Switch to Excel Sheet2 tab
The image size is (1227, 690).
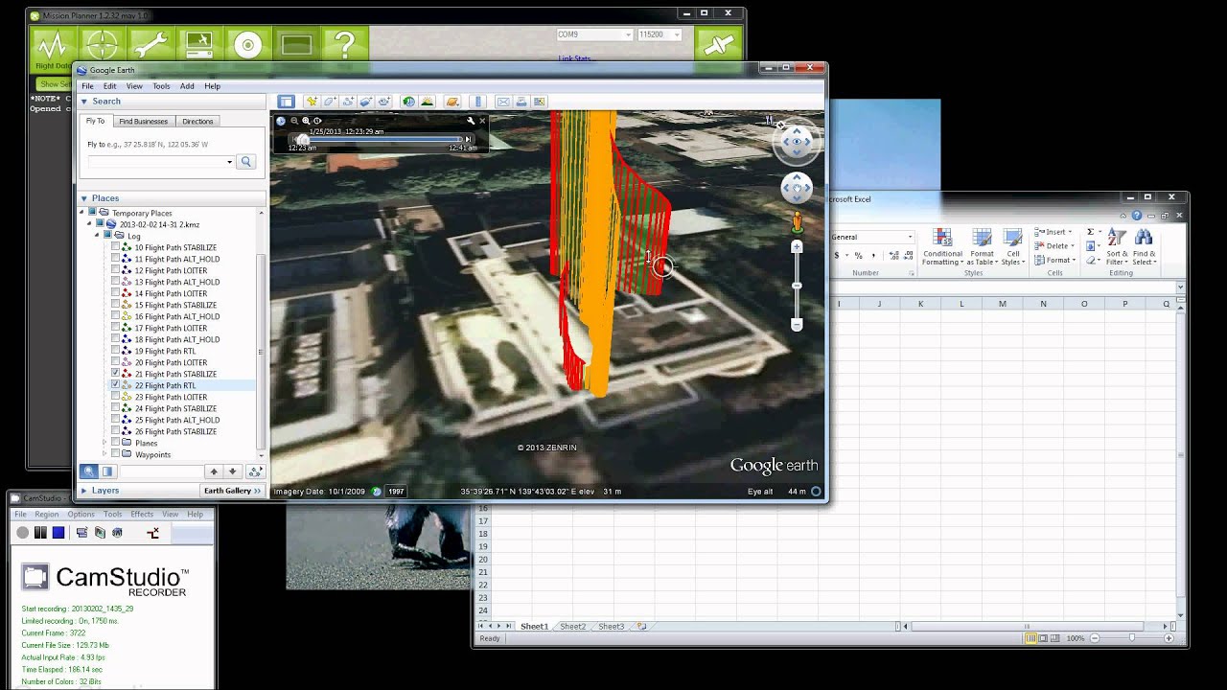point(572,627)
